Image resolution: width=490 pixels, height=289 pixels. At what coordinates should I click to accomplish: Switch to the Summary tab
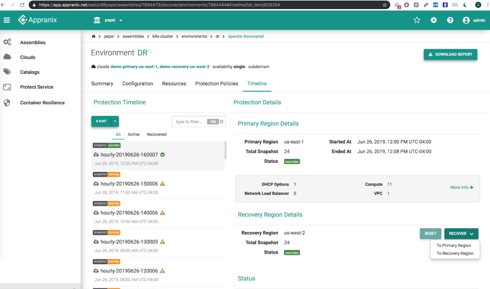pos(102,84)
